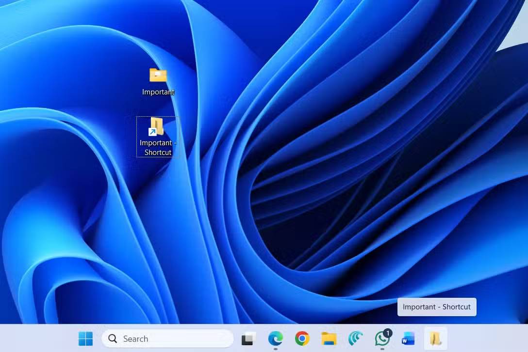The height and width of the screenshot is (352, 528).
Task: Open Google Chrome from the taskbar
Action: coord(302,338)
